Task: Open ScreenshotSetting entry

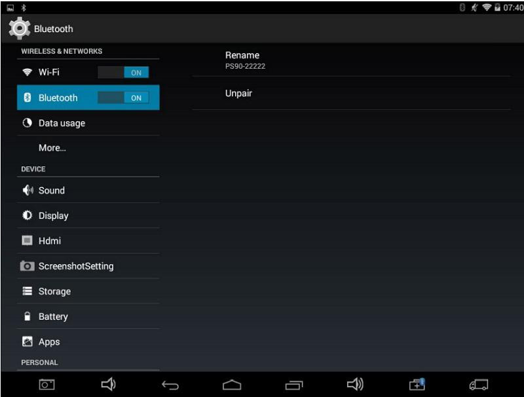Action: pos(88,266)
